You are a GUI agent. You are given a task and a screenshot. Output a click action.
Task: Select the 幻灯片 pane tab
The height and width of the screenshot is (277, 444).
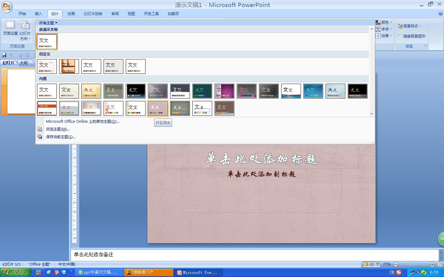[8, 63]
